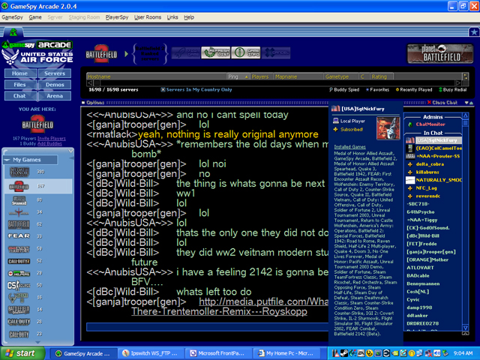Screen dimensions: 480x360
Task: Open CS Source game entry
Action: pyautogui.click(x=19, y=285)
